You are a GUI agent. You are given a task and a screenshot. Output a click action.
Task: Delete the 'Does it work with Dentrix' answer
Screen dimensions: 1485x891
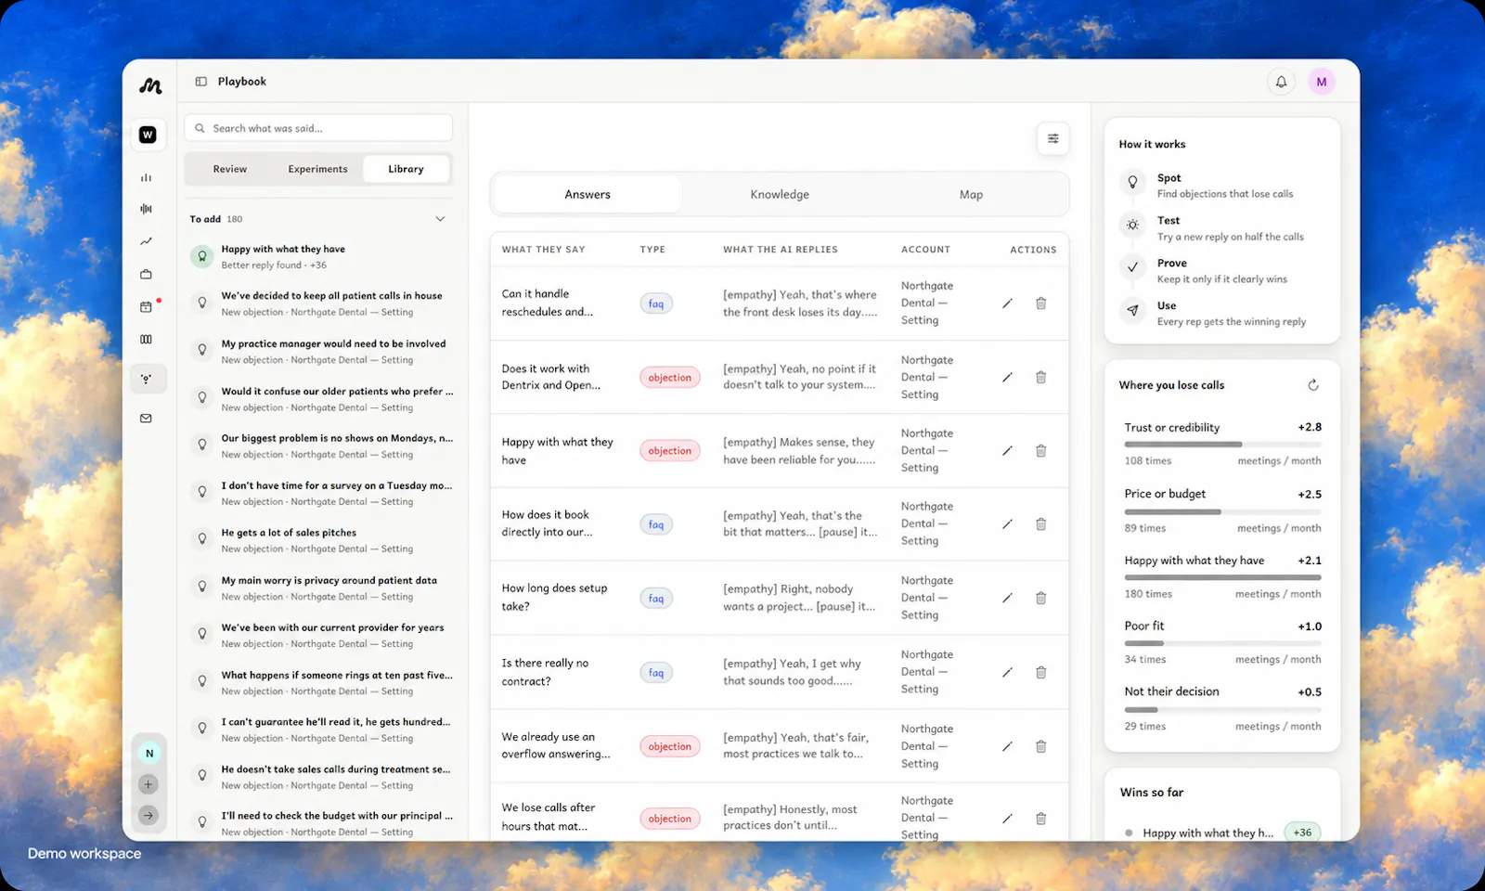pyautogui.click(x=1041, y=378)
